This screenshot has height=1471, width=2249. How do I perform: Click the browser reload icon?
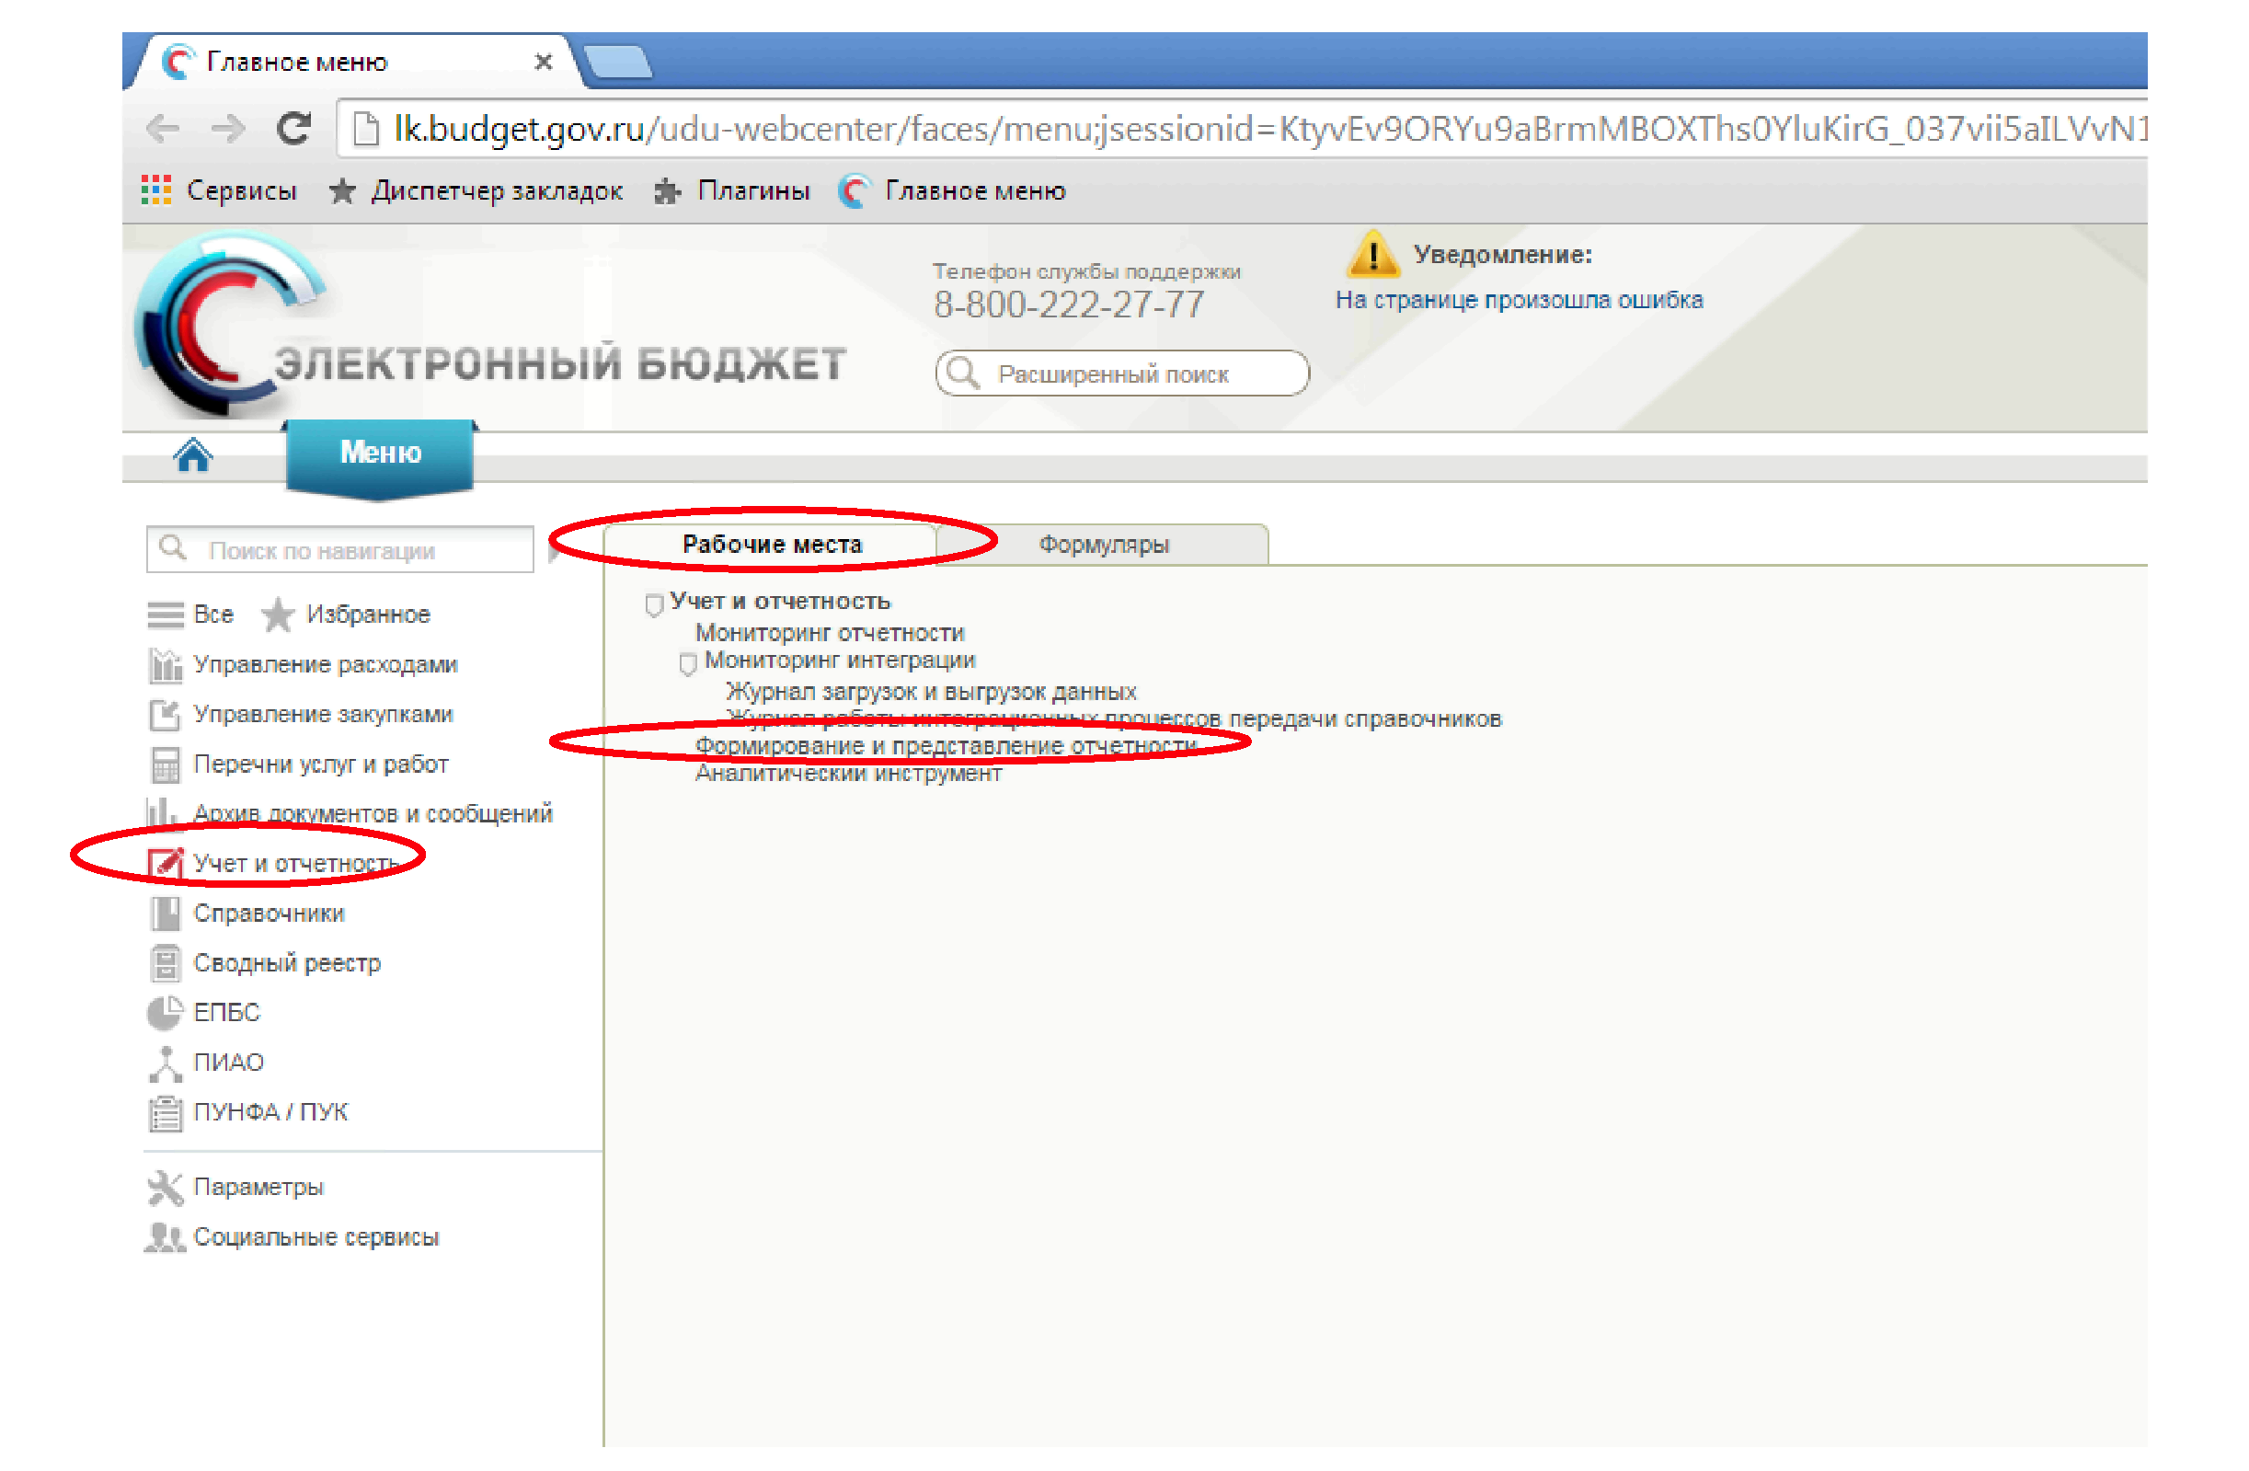point(293,129)
